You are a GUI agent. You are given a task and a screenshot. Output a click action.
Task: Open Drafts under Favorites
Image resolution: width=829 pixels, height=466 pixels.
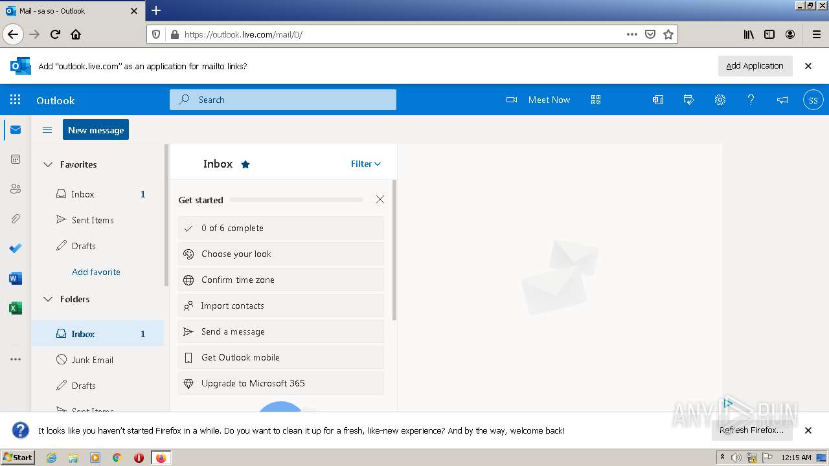[x=98, y=246]
